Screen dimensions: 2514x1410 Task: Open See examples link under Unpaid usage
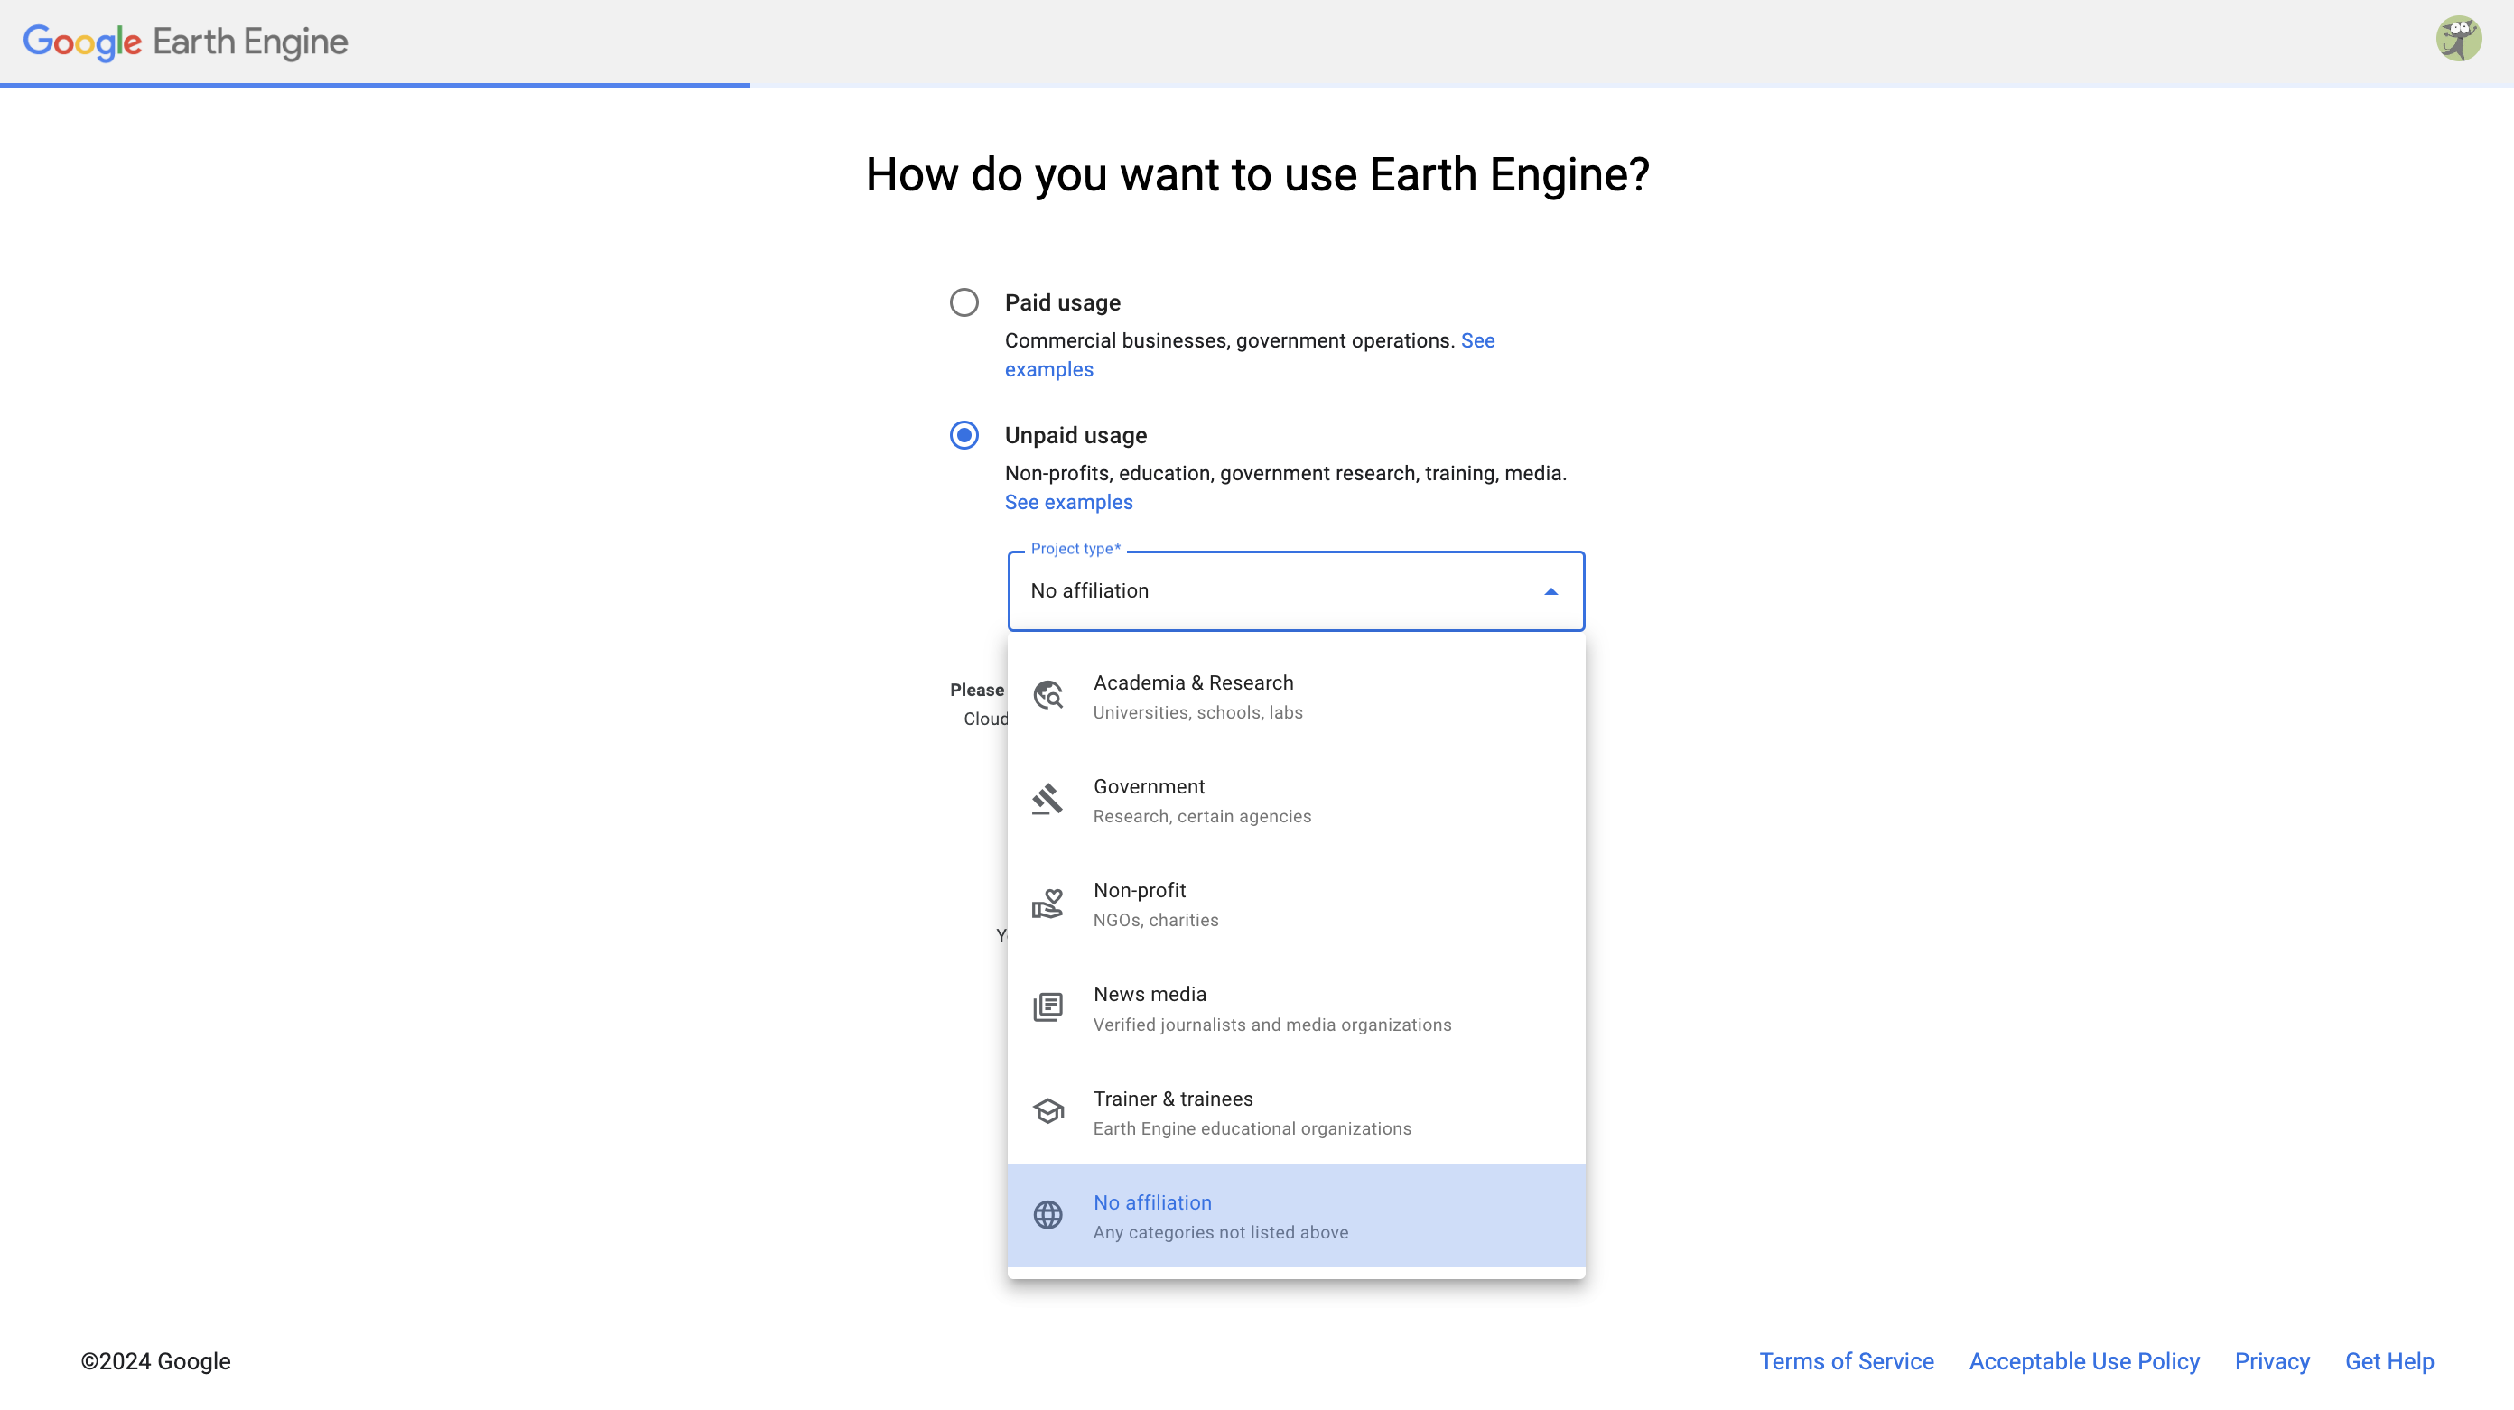[x=1068, y=503]
